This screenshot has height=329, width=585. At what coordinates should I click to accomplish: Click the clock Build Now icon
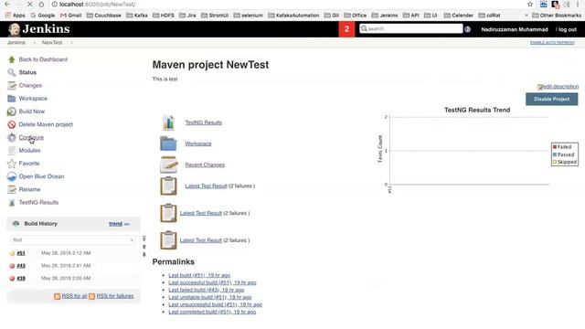tap(12, 111)
